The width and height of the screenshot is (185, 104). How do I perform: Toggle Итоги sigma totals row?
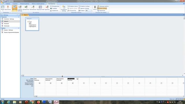coord(95,8)
